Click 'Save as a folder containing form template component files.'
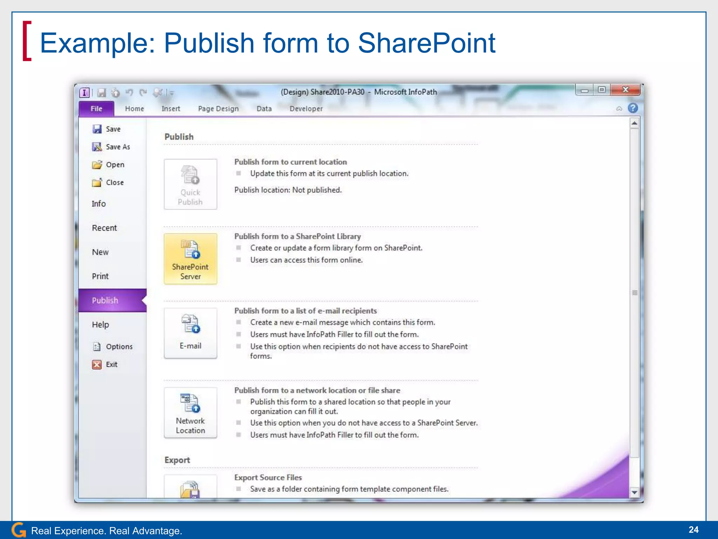This screenshot has width=718, height=539. coord(349,489)
